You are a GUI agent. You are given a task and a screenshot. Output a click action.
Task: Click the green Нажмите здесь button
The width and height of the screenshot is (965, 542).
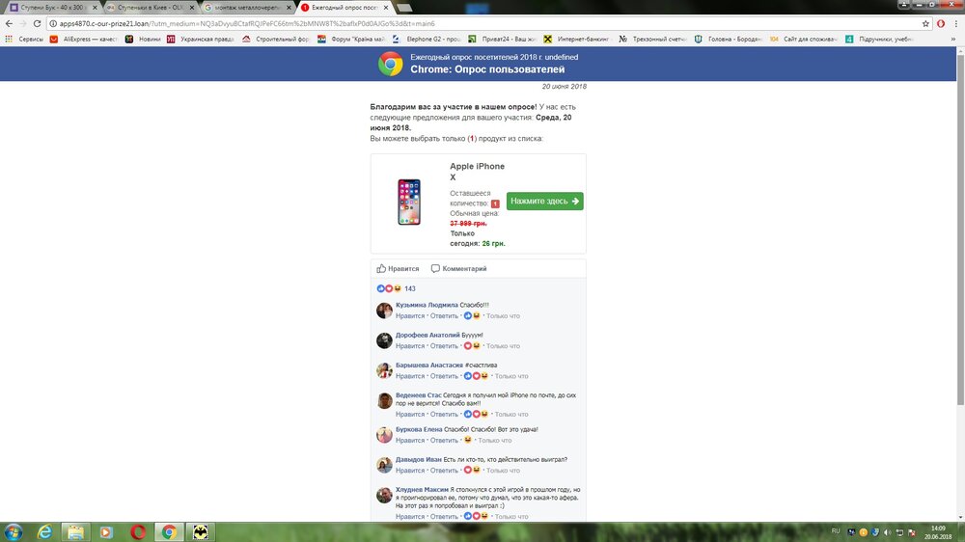coord(544,202)
